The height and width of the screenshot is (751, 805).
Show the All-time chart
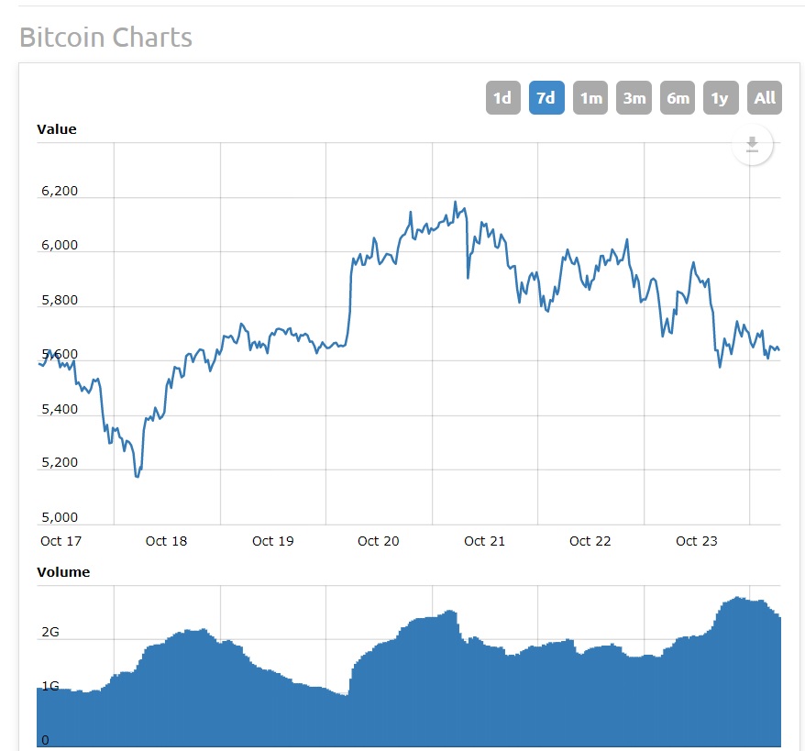(x=765, y=97)
